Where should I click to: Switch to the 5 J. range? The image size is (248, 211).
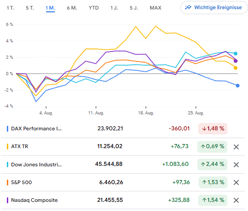click(x=134, y=8)
